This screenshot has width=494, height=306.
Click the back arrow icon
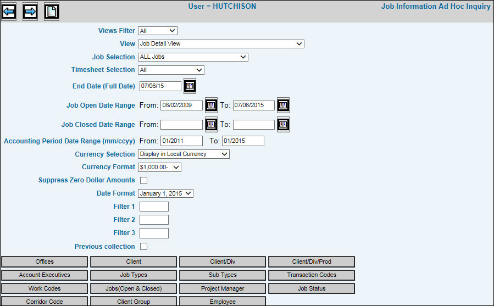[x=9, y=12]
